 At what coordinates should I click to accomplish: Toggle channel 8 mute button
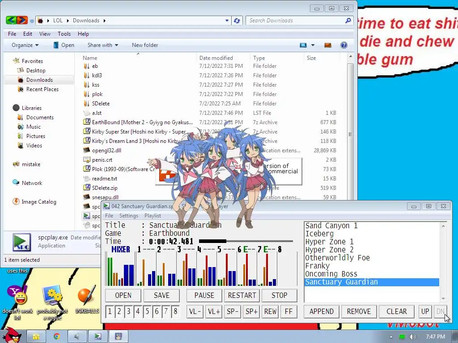(x=175, y=311)
